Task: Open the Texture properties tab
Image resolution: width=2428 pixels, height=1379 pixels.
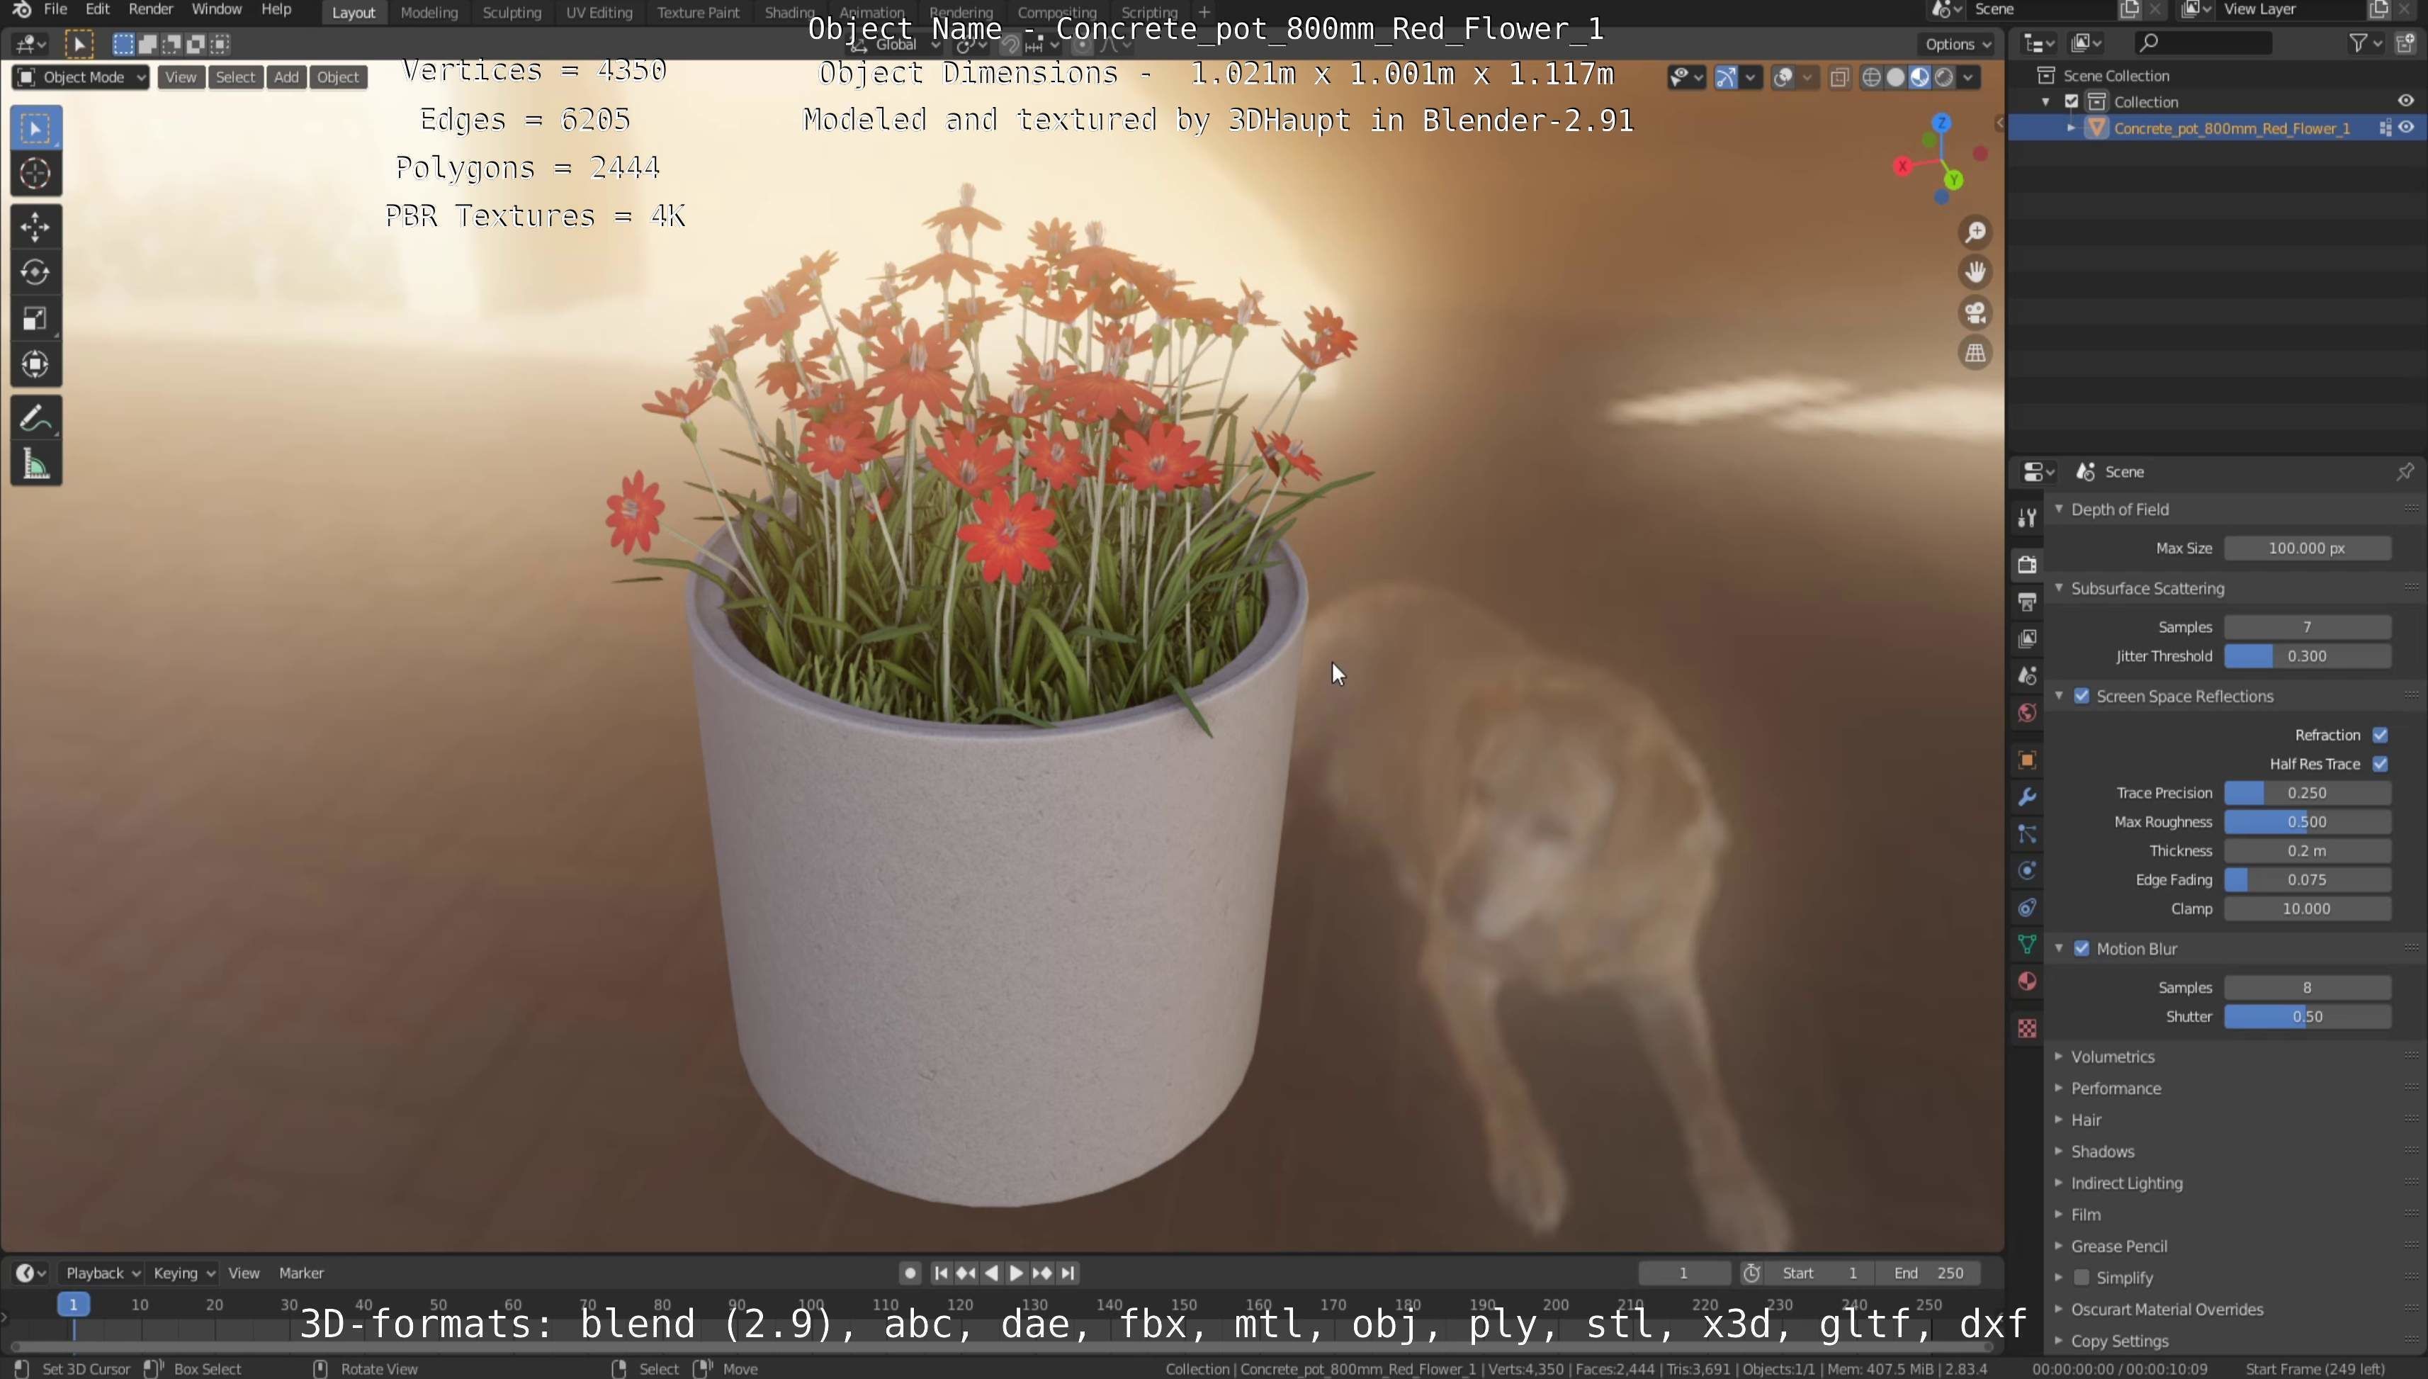Action: [x=2026, y=1028]
